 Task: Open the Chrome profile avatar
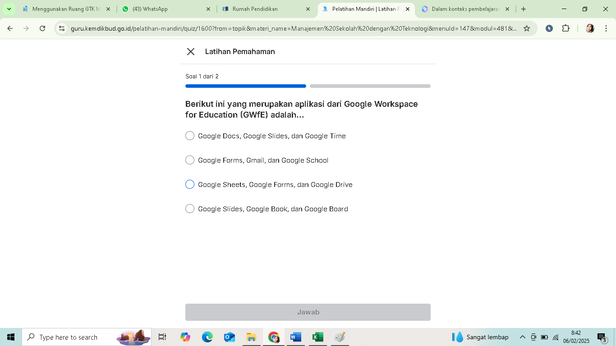point(589,28)
